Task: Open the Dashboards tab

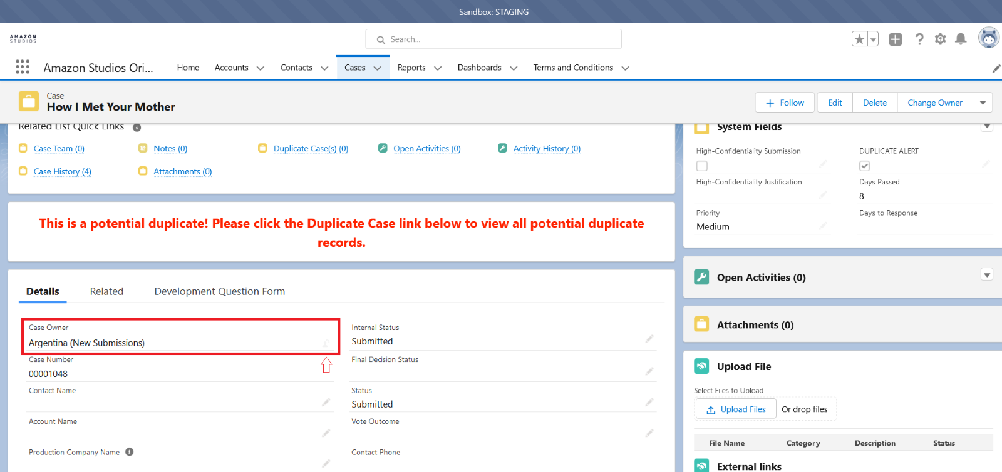Action: pos(480,68)
